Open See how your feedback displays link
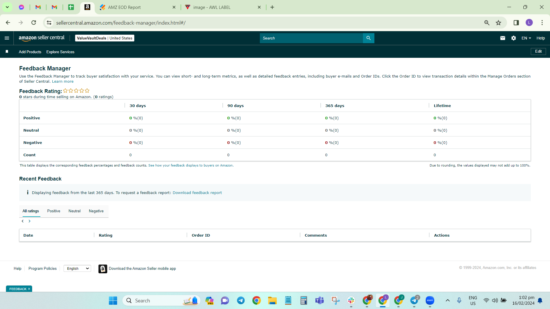Screen dimensions: 550x309 tap(191, 165)
